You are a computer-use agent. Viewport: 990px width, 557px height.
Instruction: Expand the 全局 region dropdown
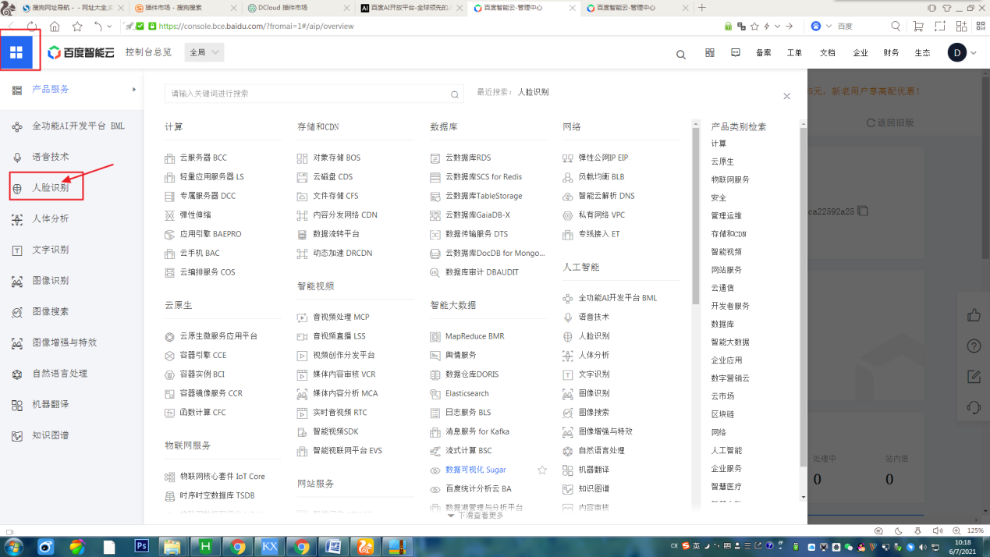point(205,52)
